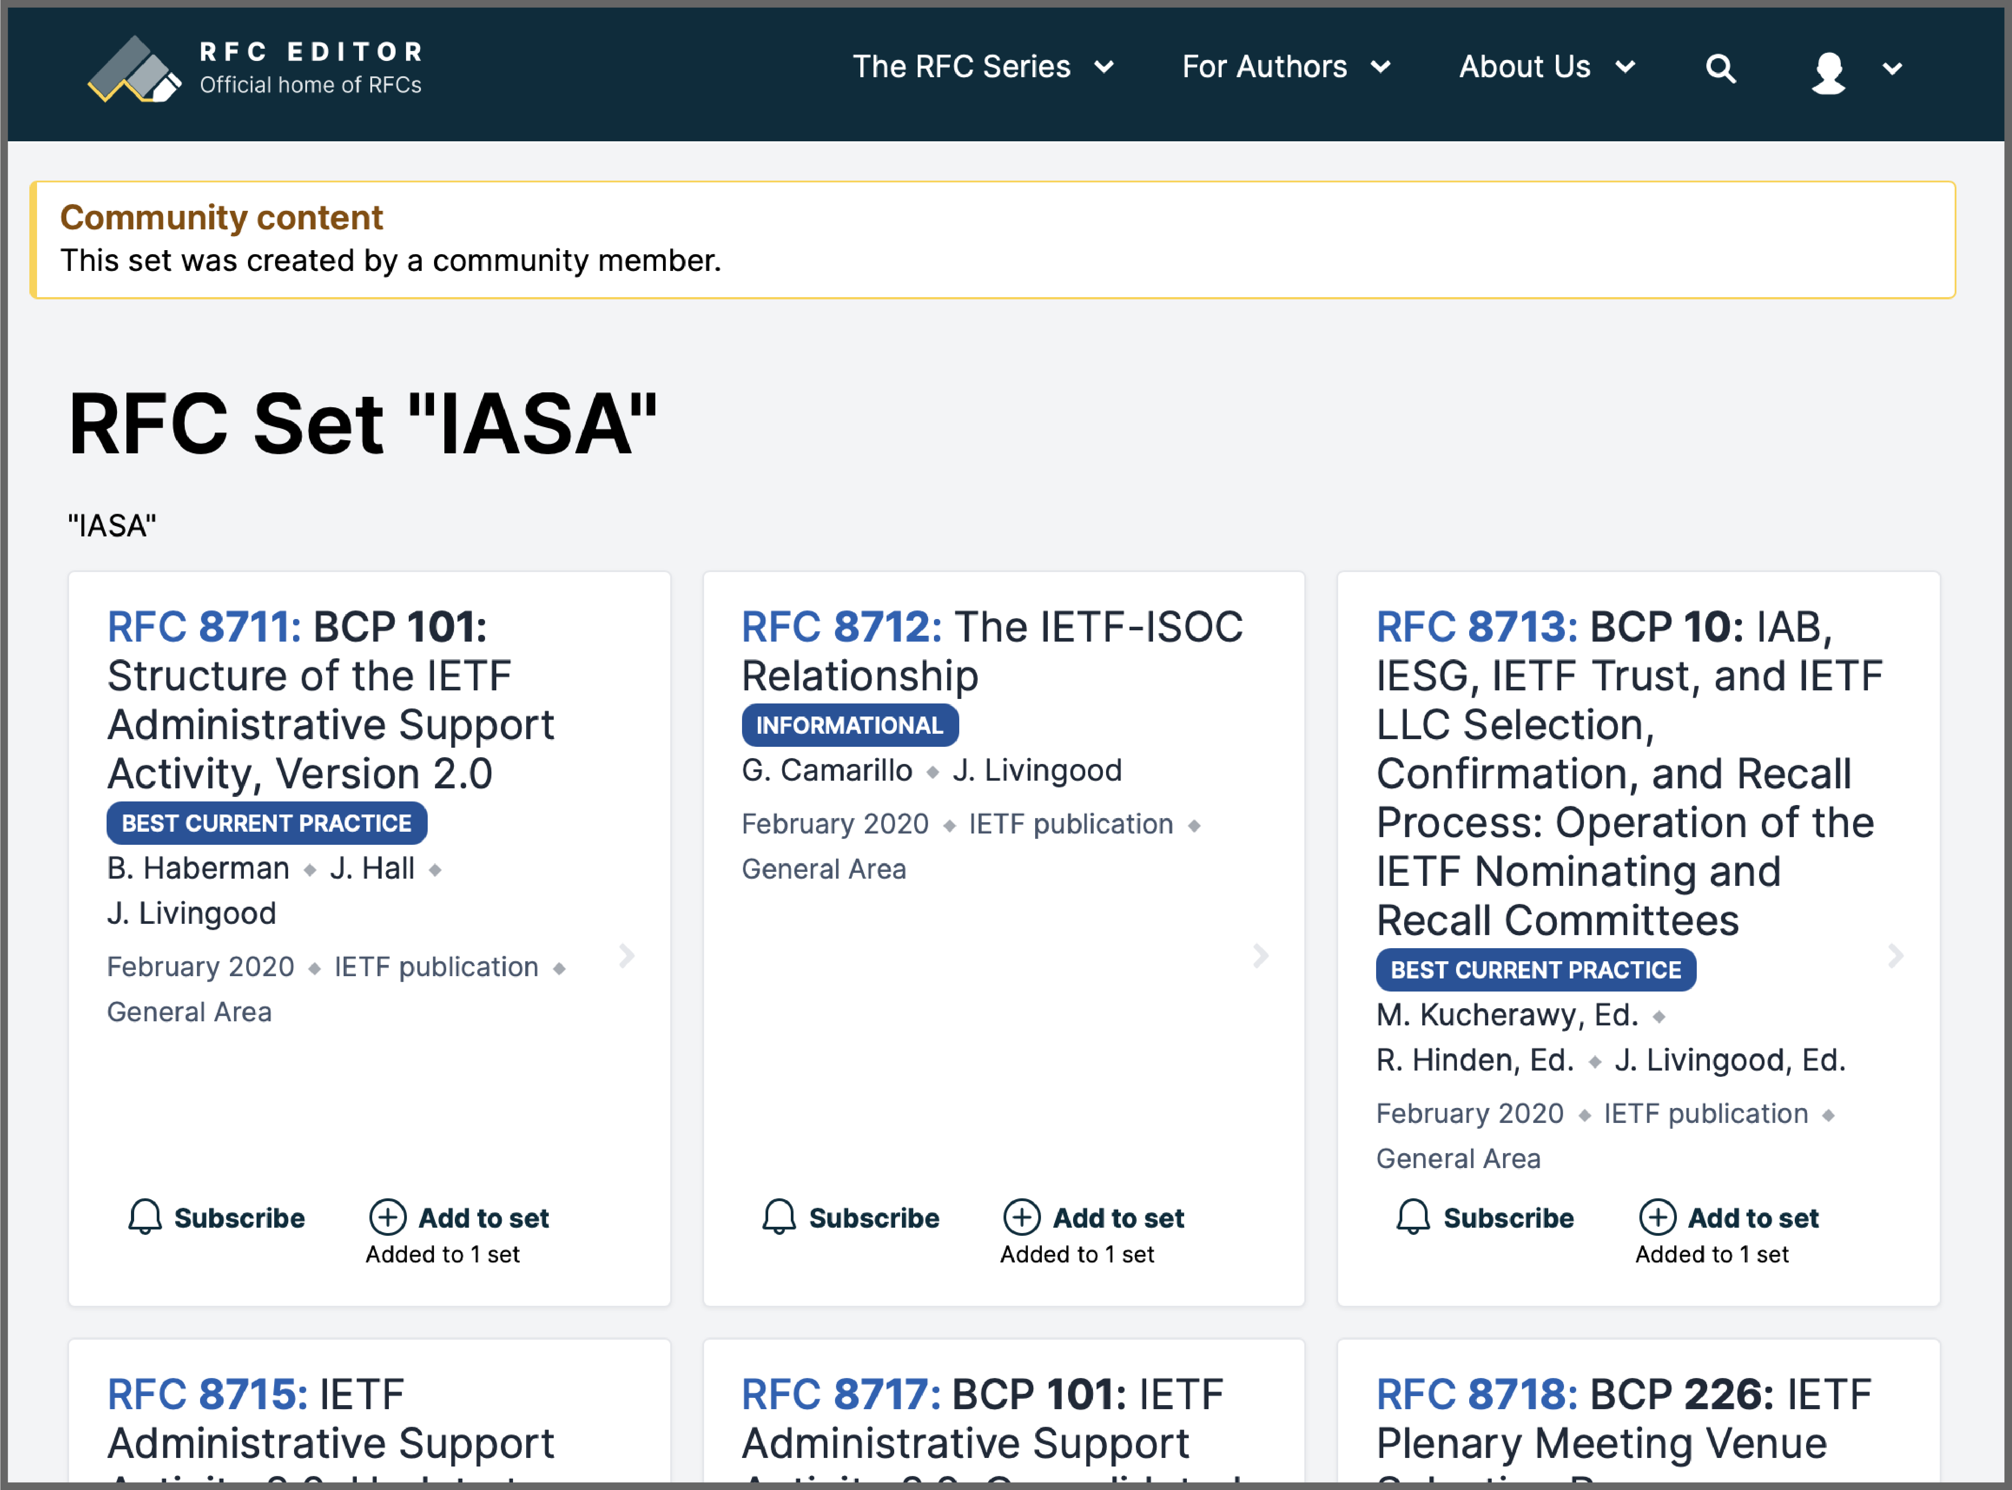Expand The RFC Series menu

[983, 67]
